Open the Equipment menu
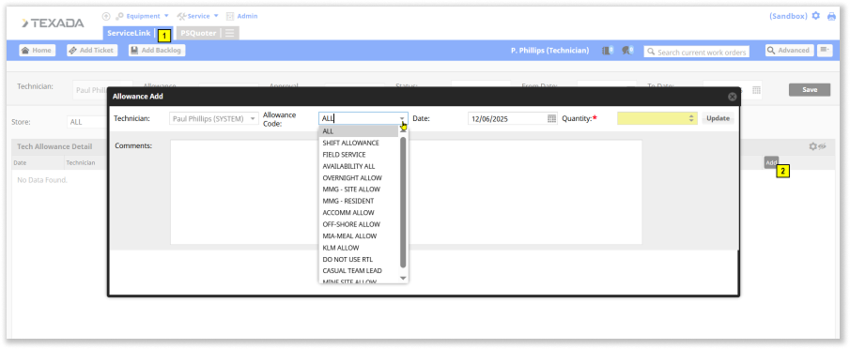 pos(143,16)
